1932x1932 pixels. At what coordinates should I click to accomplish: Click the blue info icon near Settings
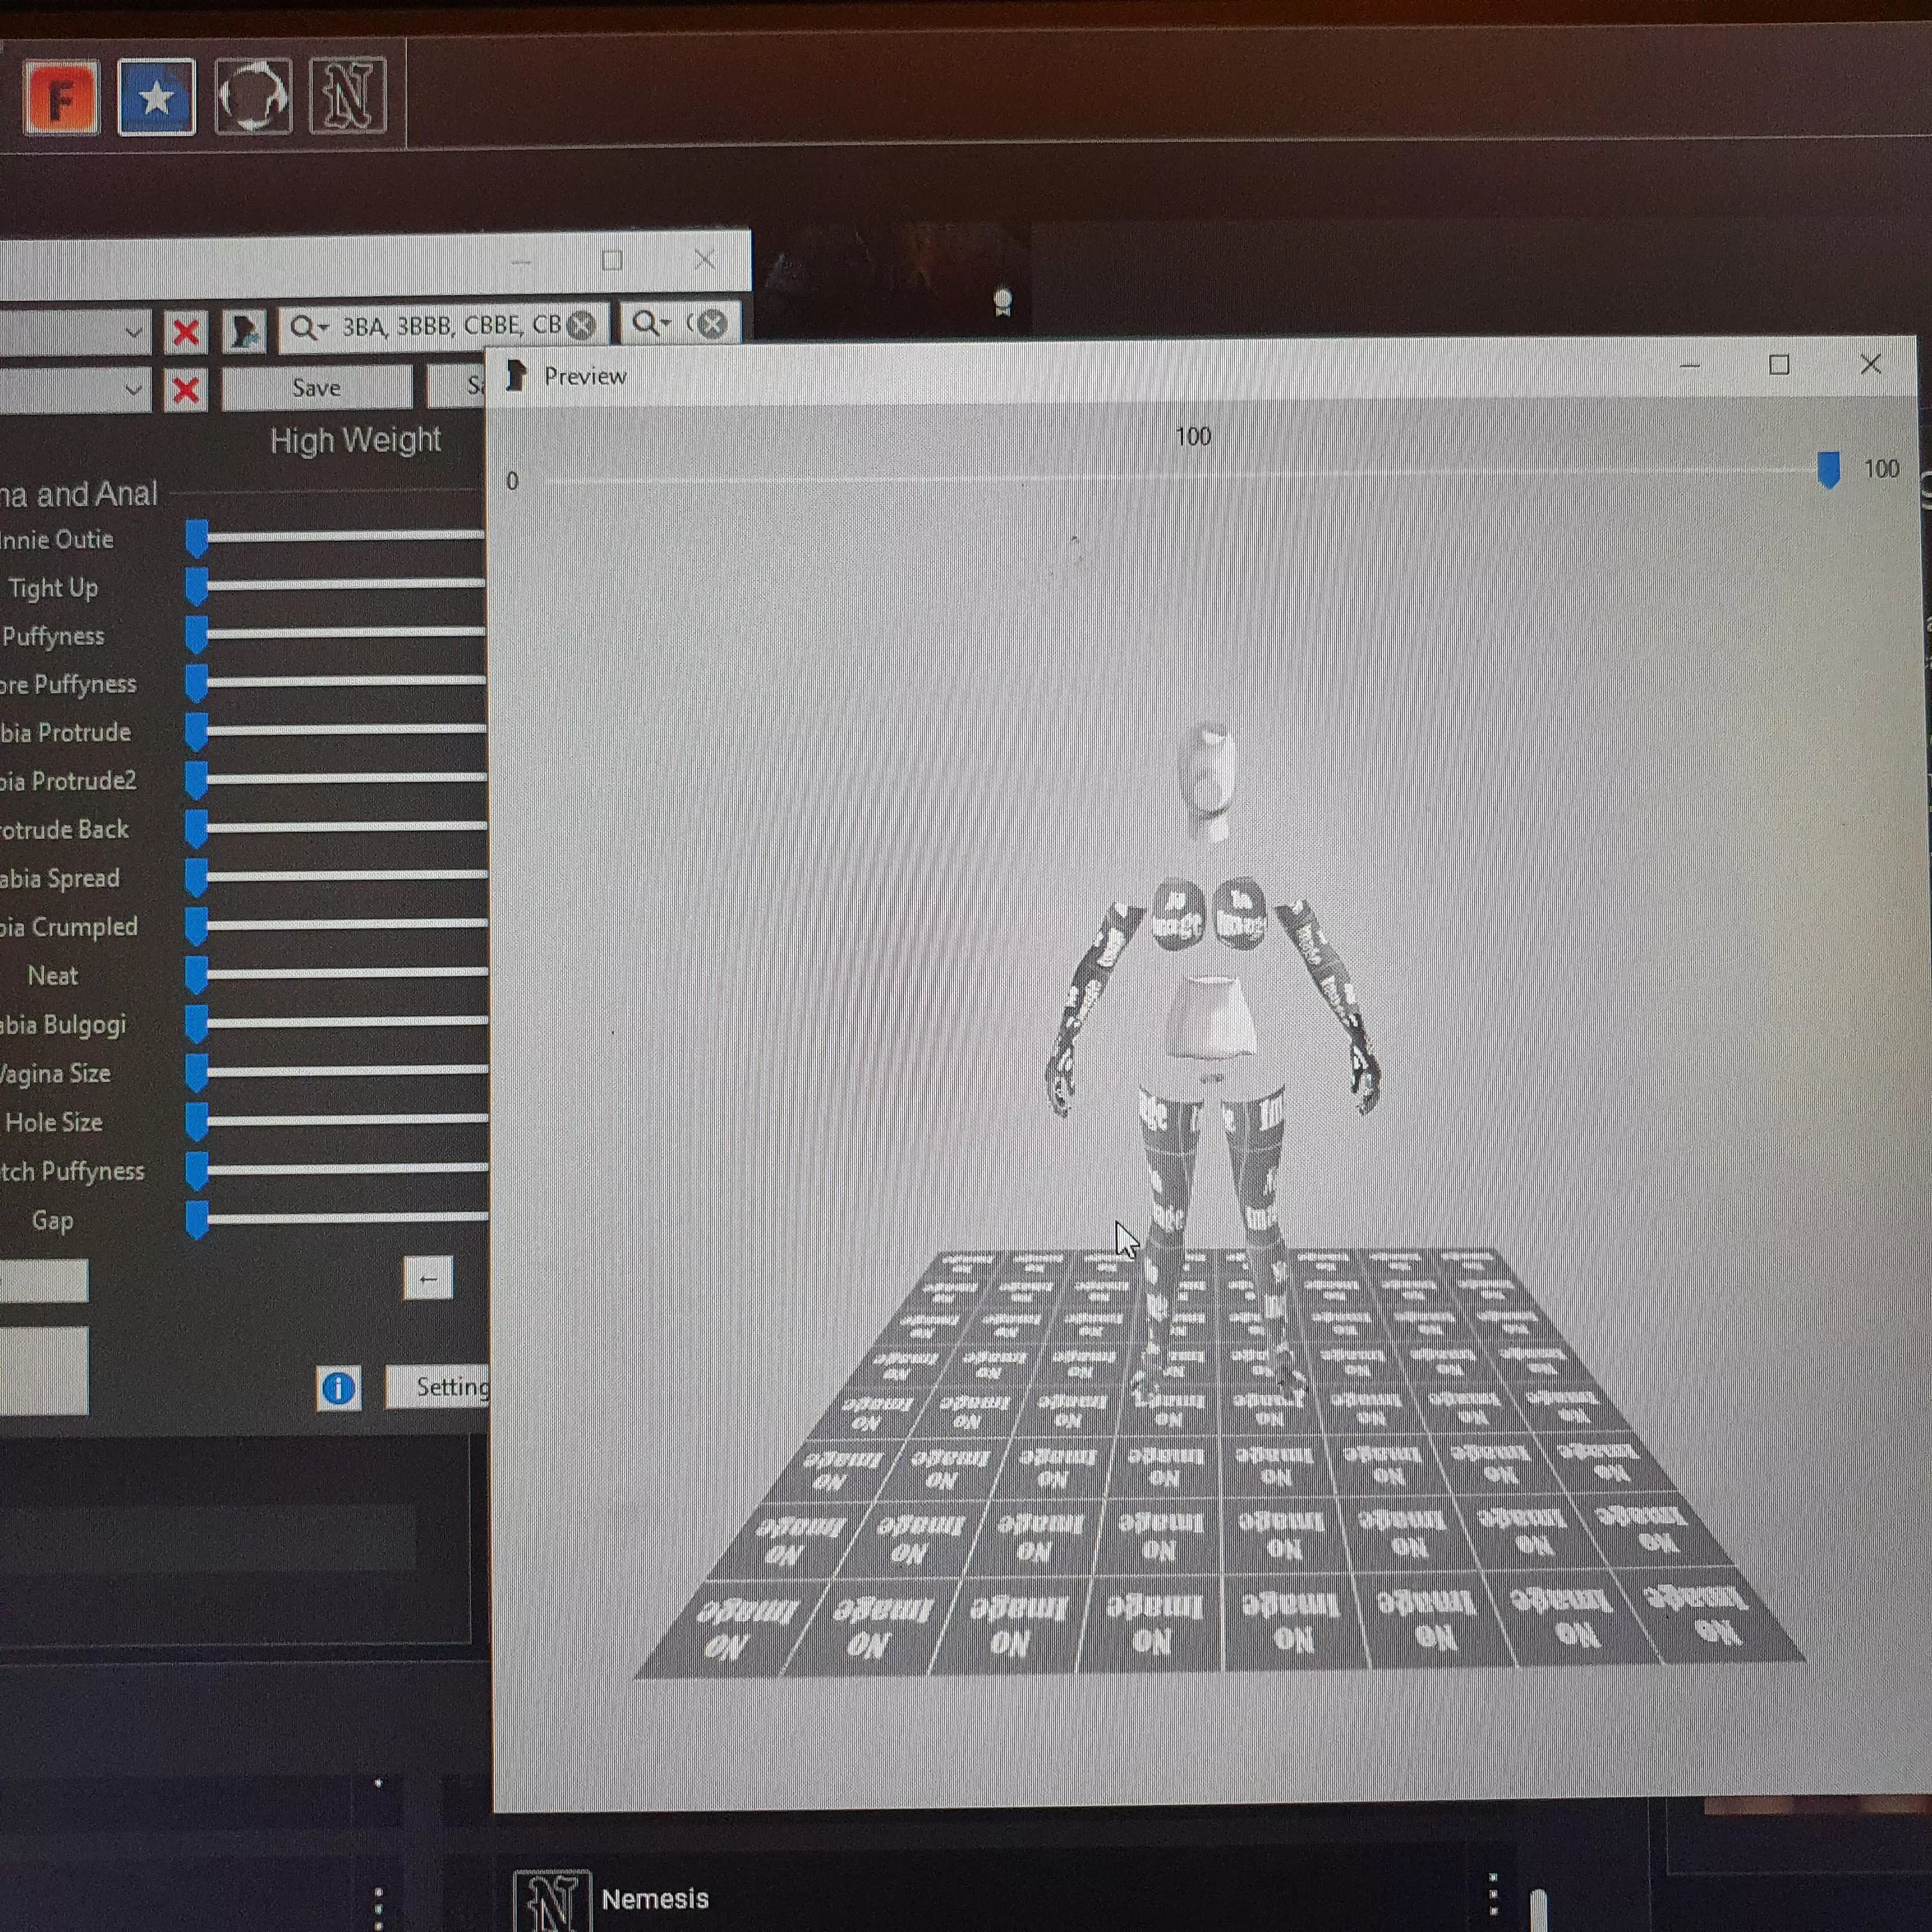pos(338,1389)
